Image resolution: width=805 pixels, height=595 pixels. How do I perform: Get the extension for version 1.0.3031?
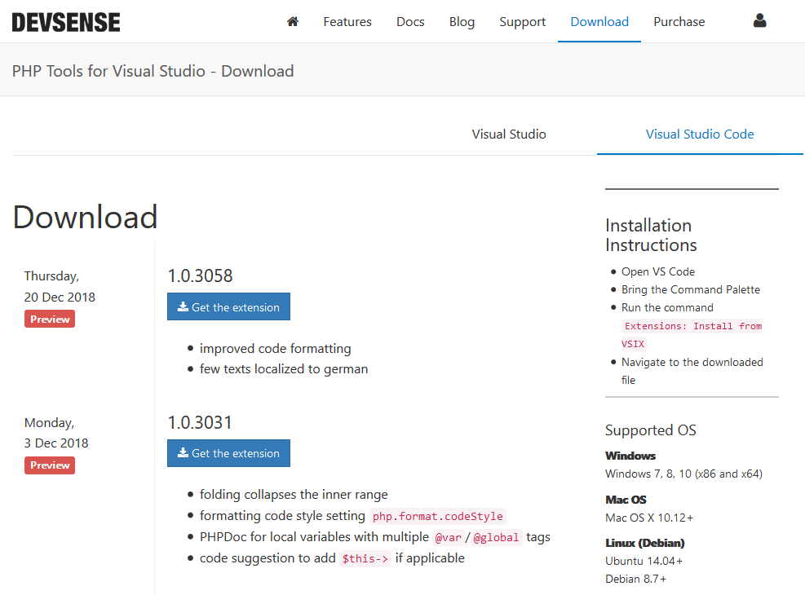(228, 453)
